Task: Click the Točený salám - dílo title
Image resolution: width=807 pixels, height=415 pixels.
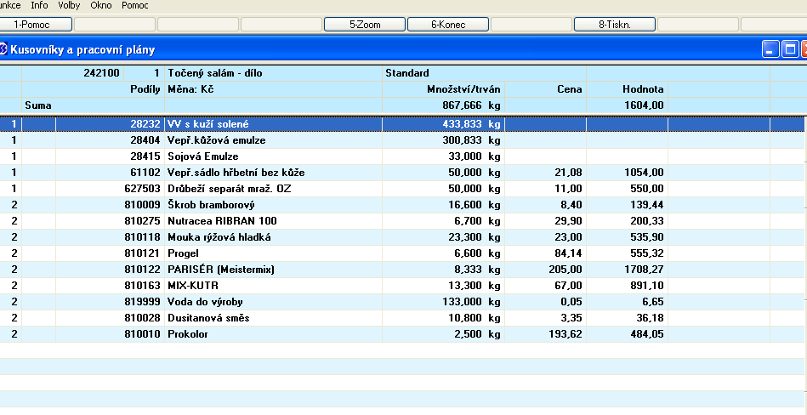Action: click(x=214, y=73)
